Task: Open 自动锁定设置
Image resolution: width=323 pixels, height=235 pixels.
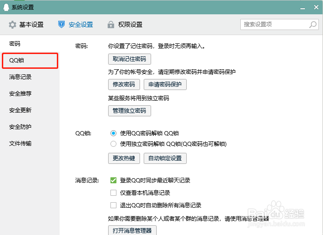Action: [165, 158]
